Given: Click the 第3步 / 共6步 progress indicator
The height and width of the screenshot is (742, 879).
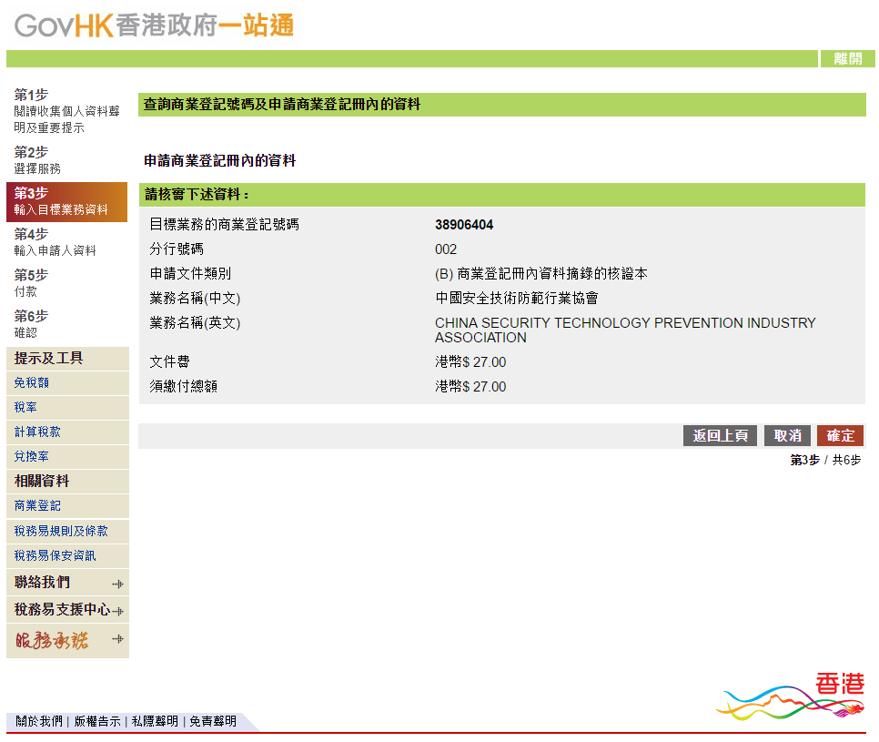Looking at the screenshot, I should tap(825, 461).
